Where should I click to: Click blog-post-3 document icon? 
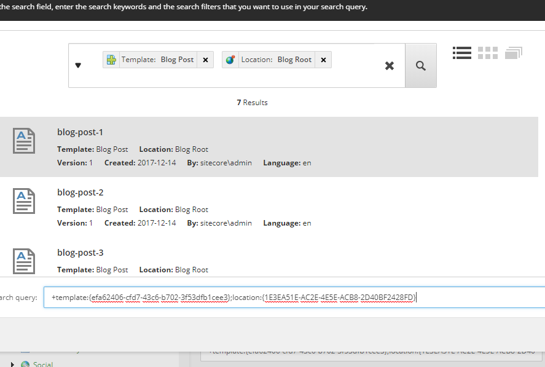[x=24, y=261]
